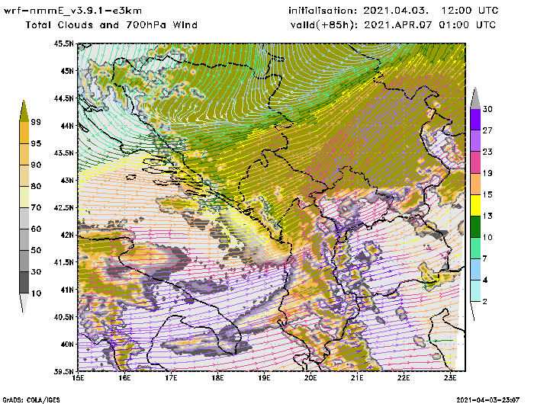Click the 60-70 light gray cloud swatch
534x404 pixels.
(x=24, y=219)
